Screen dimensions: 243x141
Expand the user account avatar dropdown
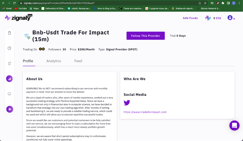[231, 18]
